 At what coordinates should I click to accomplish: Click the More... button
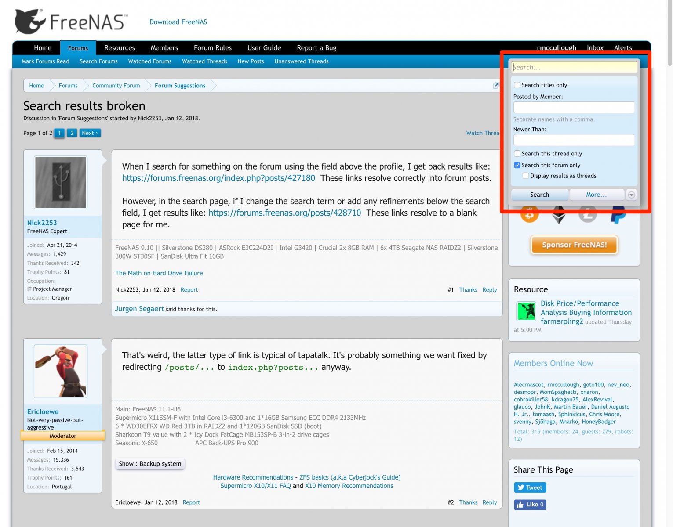597,195
